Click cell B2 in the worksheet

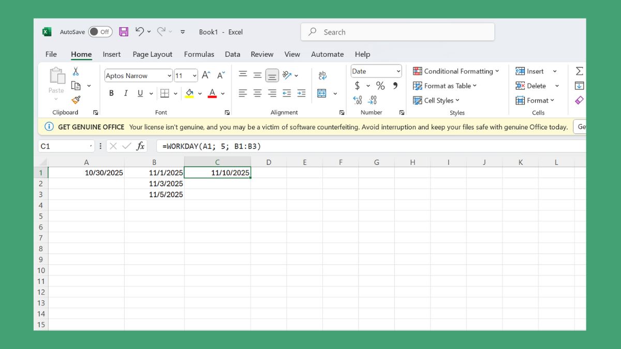coord(154,184)
